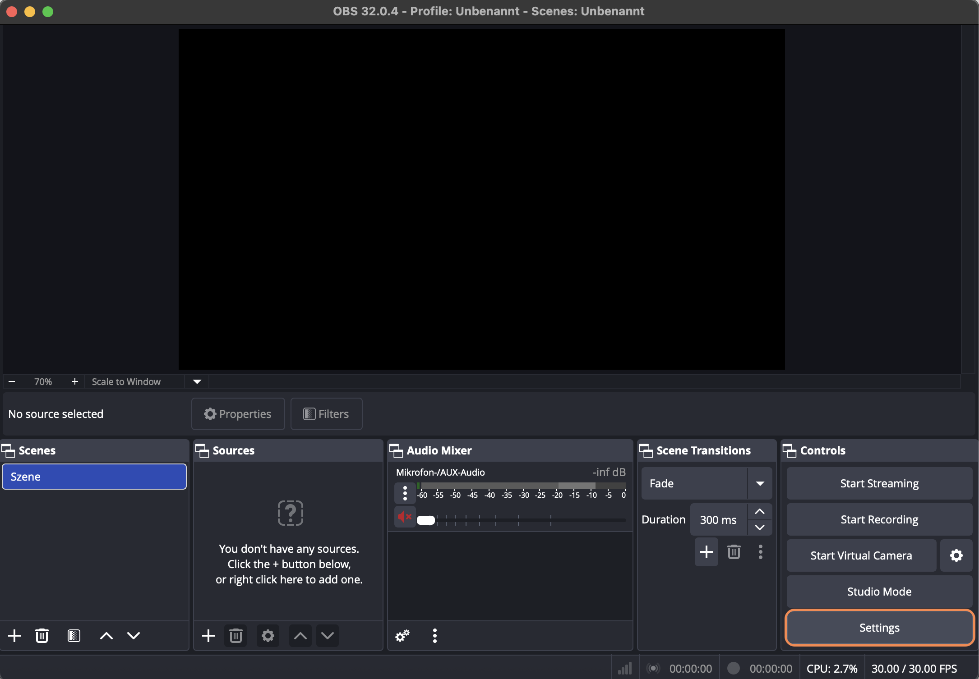This screenshot has width=979, height=679.
Task: Zoom in preview with plus icon
Action: click(x=75, y=381)
